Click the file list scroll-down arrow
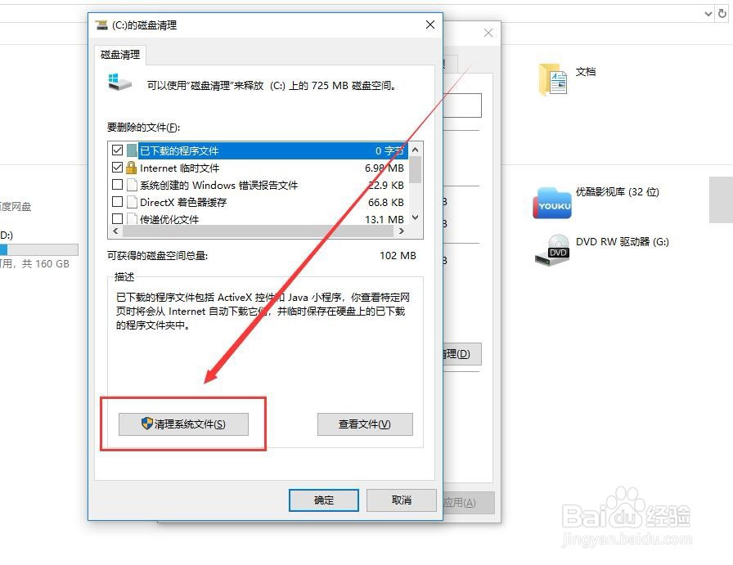The width and height of the screenshot is (733, 565). click(x=415, y=217)
